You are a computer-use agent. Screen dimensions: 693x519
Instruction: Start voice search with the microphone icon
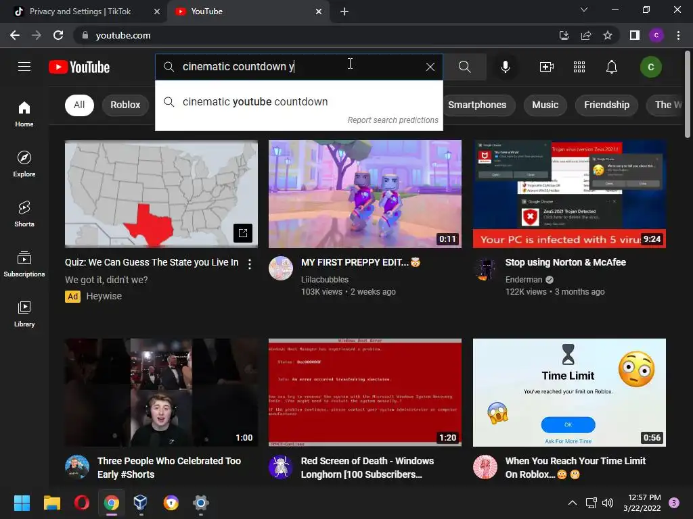click(505, 67)
